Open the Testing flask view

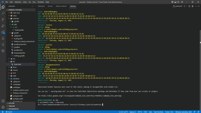pyautogui.click(x=3, y=38)
